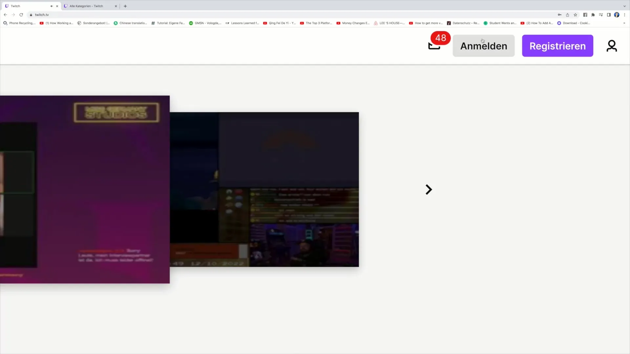630x354 pixels.
Task: Bookmark this page with star
Action: pos(575,15)
